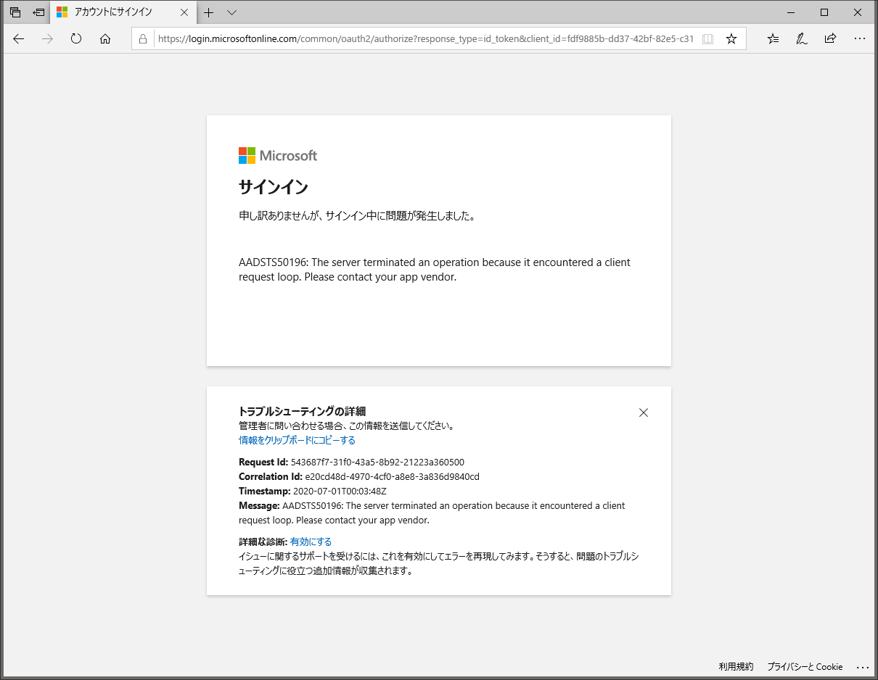Add page to favorites star
Screen dimensions: 878x680
click(x=731, y=39)
